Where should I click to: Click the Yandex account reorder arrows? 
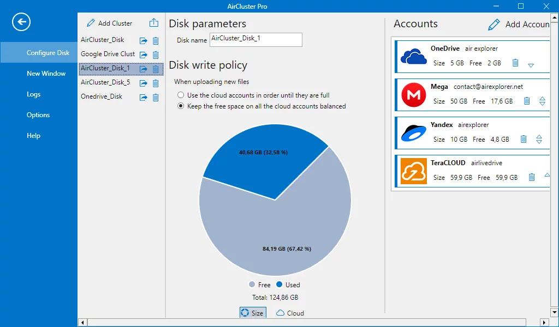tap(539, 139)
